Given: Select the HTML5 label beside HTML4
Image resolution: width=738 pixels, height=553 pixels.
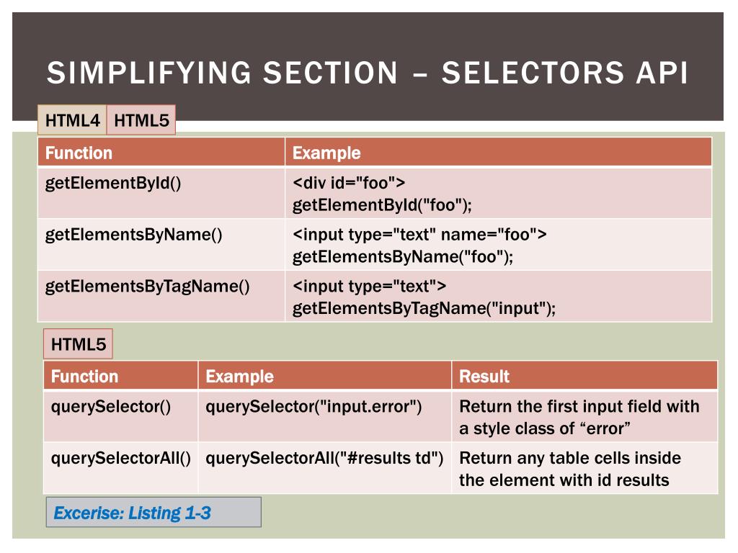Looking at the screenshot, I should [141, 120].
